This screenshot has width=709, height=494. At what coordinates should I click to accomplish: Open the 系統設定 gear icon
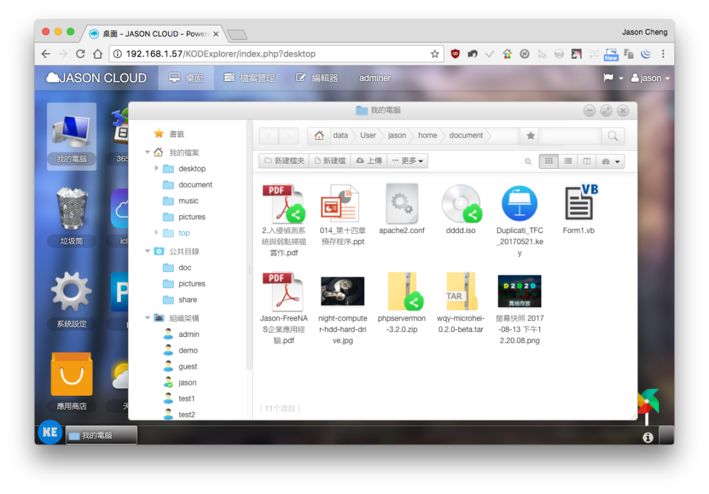71,299
